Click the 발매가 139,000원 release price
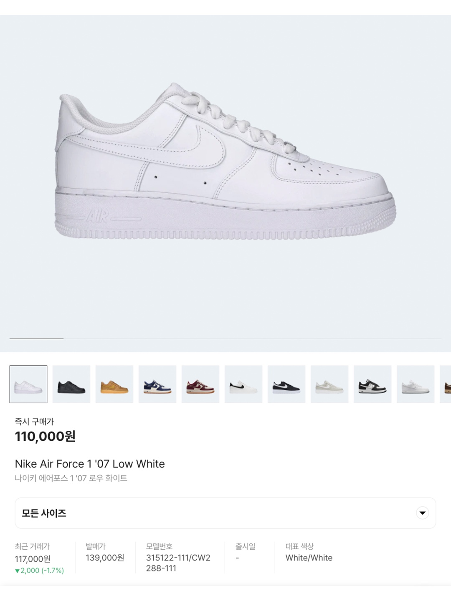This screenshot has width=451, height=601. (x=105, y=558)
